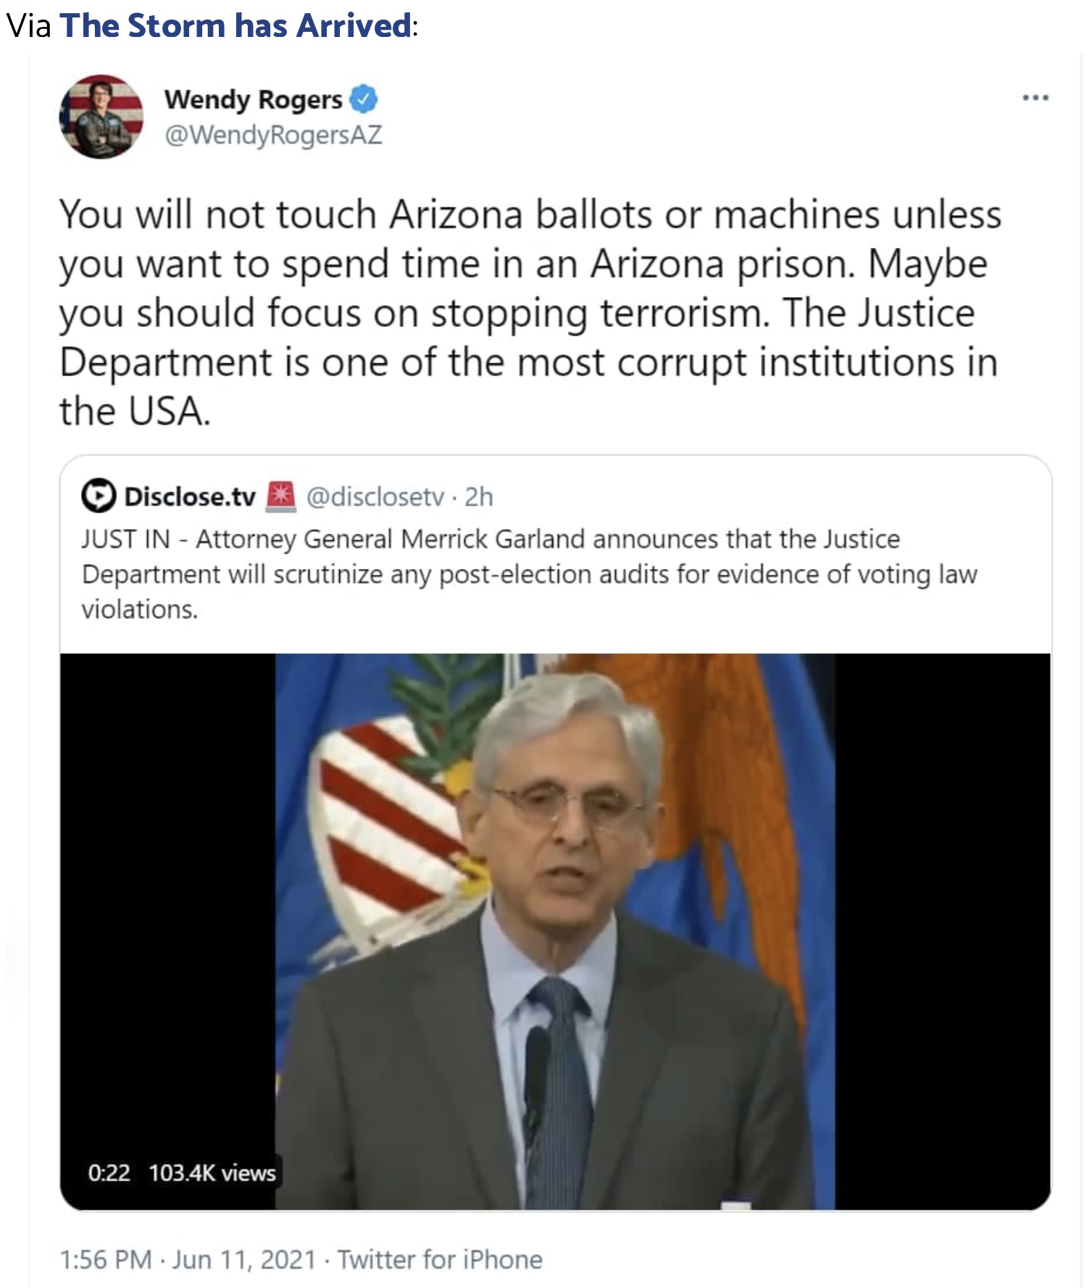Open the three-dot more options menu
Screen dimensions: 1089x1288
point(1035,98)
